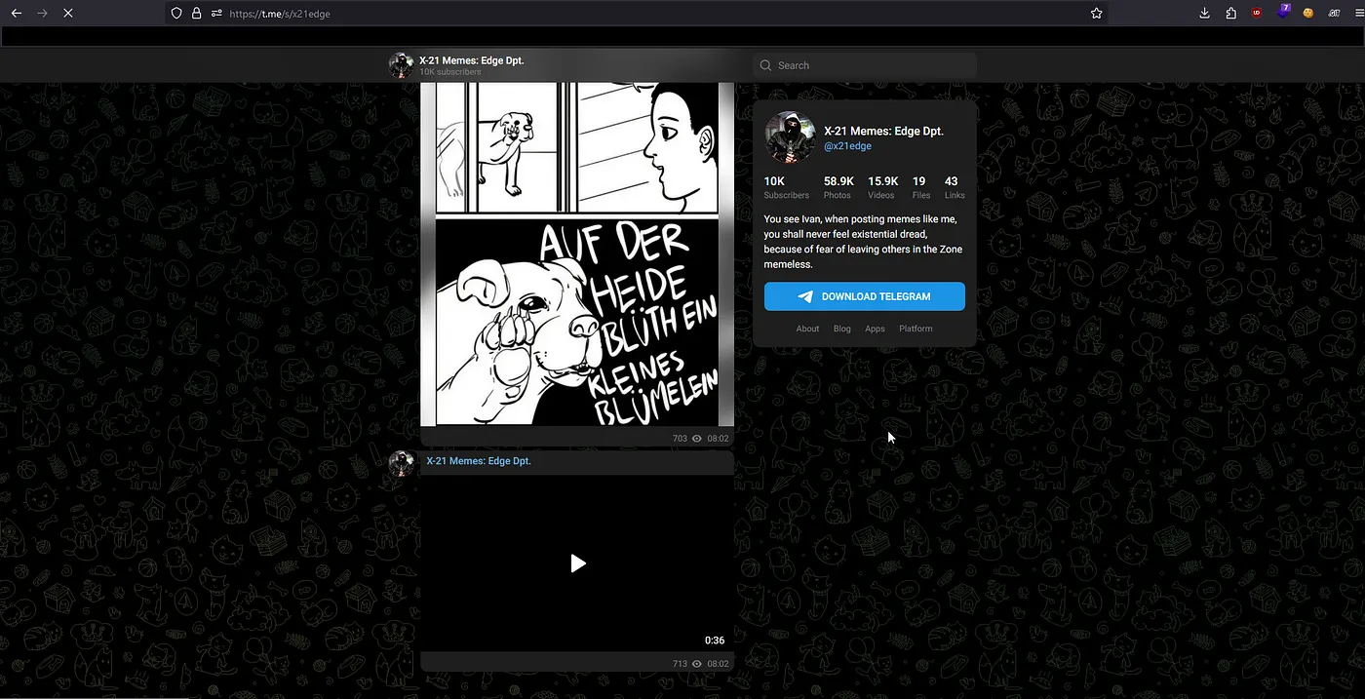Click the 10K Subscribers counter
Screen dimensions: 1365x699
(x=786, y=187)
